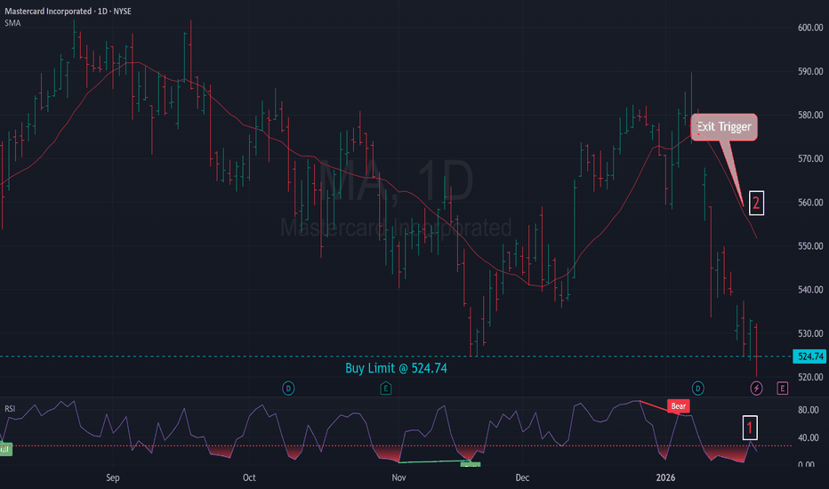
Task: Open the dividend D marker beside the green E
Action: click(x=288, y=389)
